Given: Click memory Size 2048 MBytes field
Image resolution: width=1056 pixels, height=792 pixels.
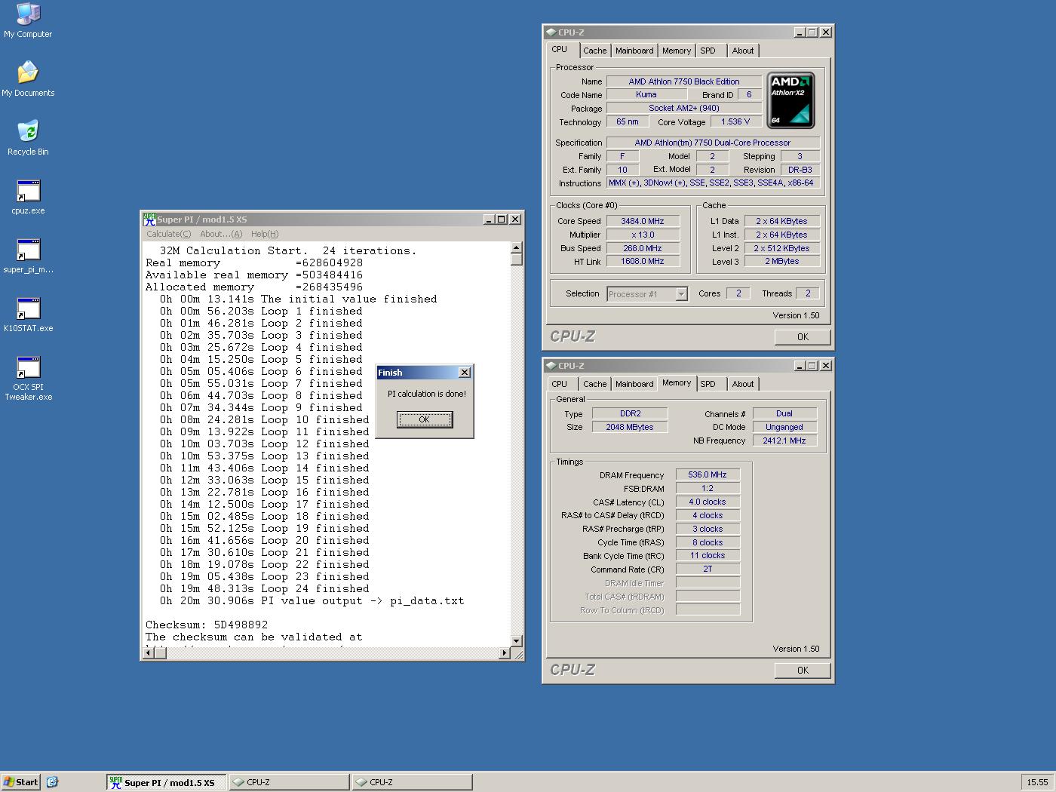Looking at the screenshot, I should coord(630,427).
